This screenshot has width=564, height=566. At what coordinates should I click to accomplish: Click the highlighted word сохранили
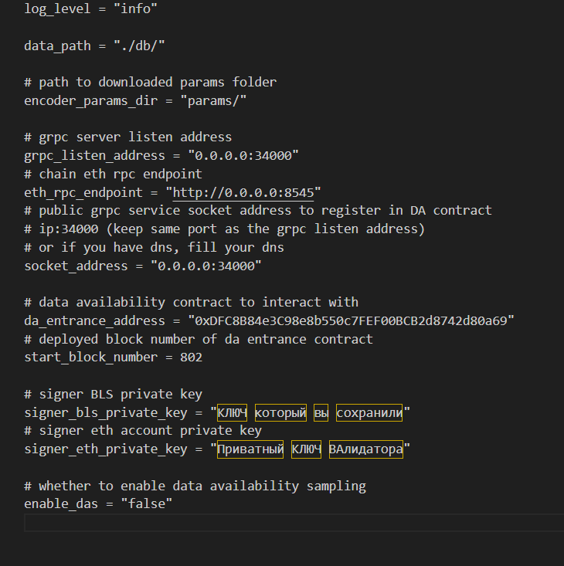point(369,412)
